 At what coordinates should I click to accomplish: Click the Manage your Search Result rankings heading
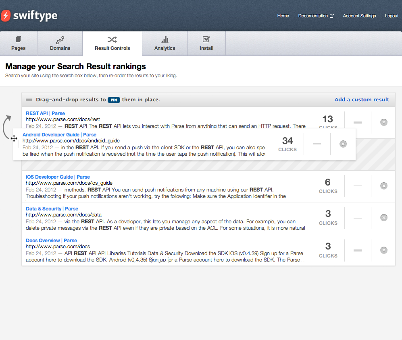[75, 66]
